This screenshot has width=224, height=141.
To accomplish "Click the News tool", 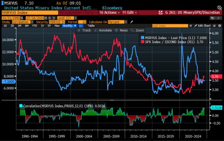I will 121,30.
